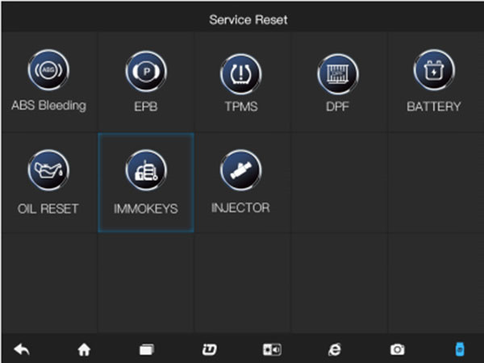Select the OIL RESET icon

click(x=48, y=170)
